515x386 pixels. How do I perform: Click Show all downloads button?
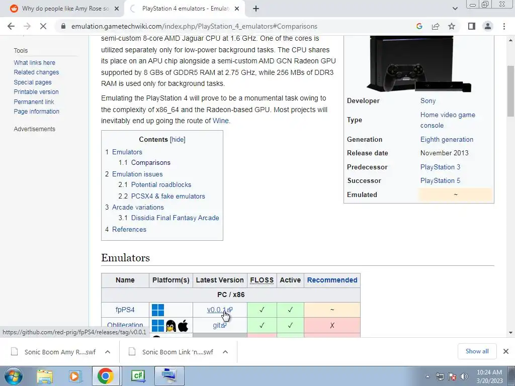477,351
